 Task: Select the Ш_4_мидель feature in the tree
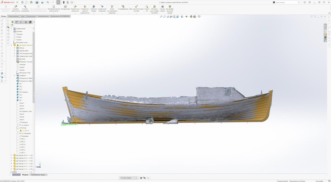tap(24, 92)
